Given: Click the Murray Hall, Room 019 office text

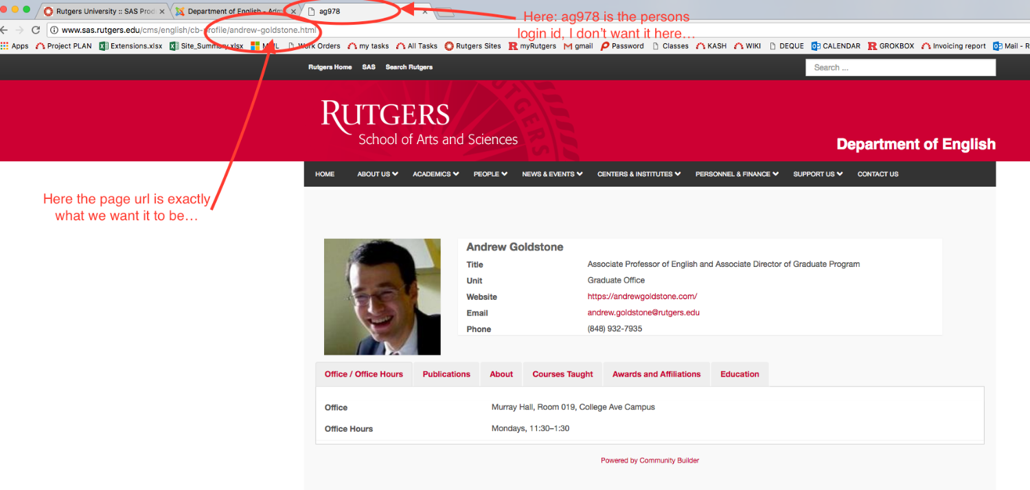Looking at the screenshot, I should [x=573, y=408].
